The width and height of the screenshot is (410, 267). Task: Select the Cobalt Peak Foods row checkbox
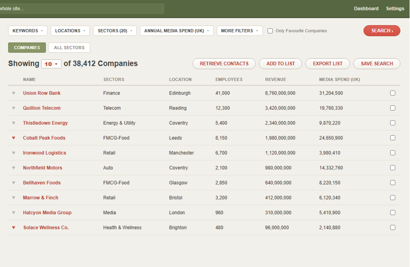coord(393,138)
